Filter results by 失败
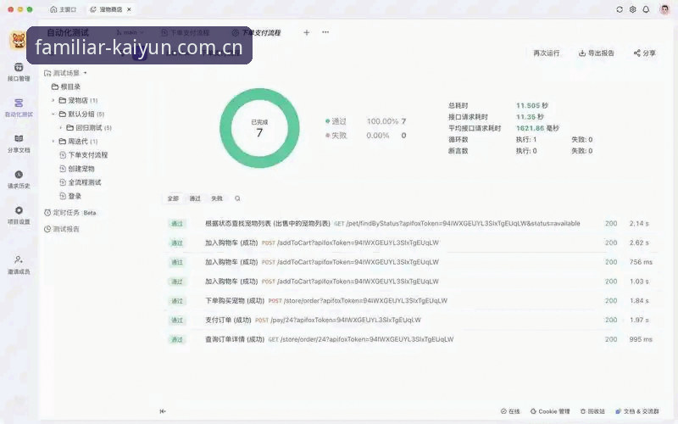678x424 pixels. pos(217,198)
